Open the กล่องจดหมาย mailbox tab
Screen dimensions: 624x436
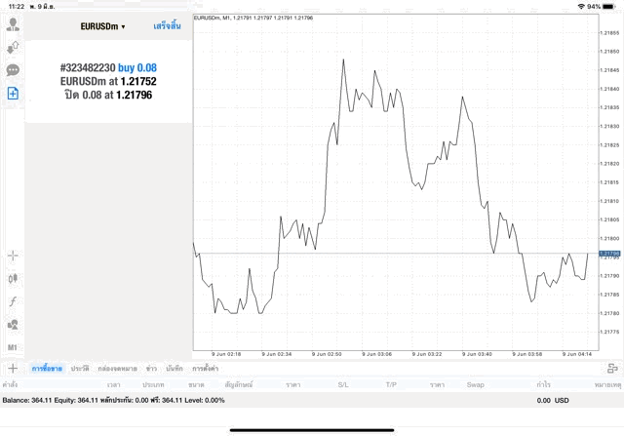pyautogui.click(x=117, y=369)
